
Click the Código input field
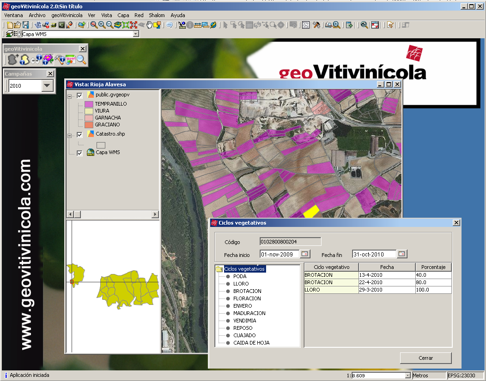click(x=291, y=242)
